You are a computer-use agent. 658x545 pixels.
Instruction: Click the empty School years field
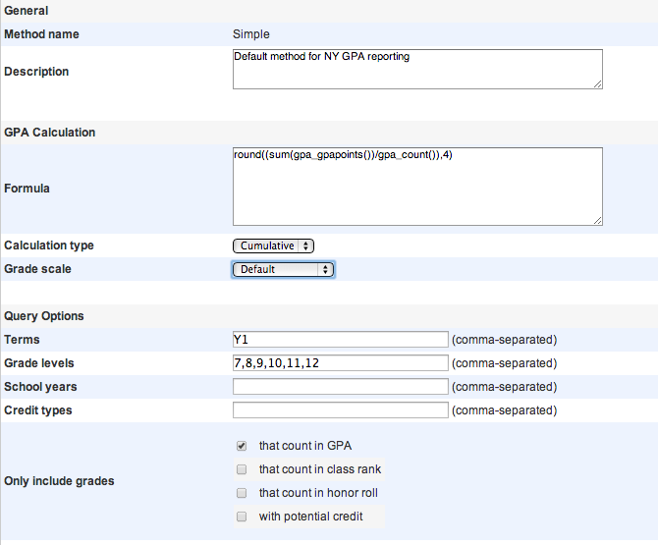(x=340, y=387)
